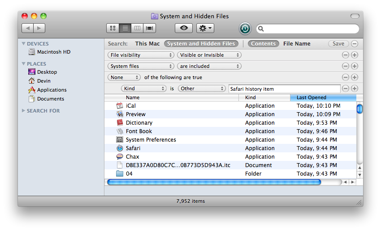Click the vertical scrollbar thumb
Viewport: 381px width, 231px height.
pos(359,109)
